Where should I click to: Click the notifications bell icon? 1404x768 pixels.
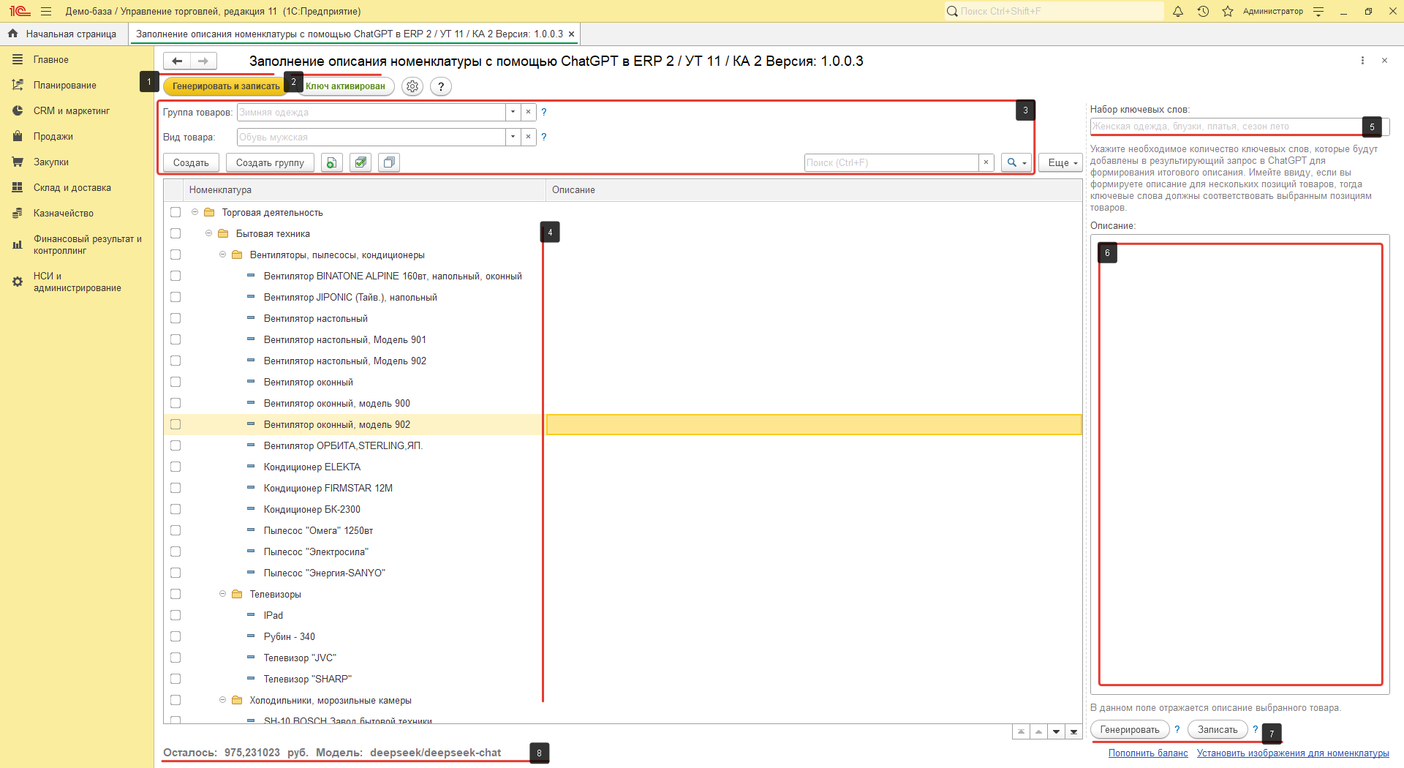click(x=1178, y=12)
